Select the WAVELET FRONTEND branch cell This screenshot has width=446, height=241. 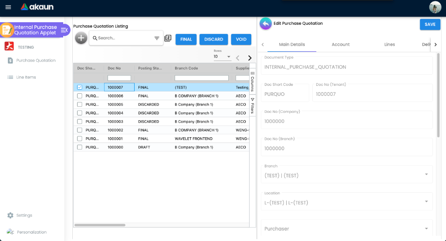[201, 139]
